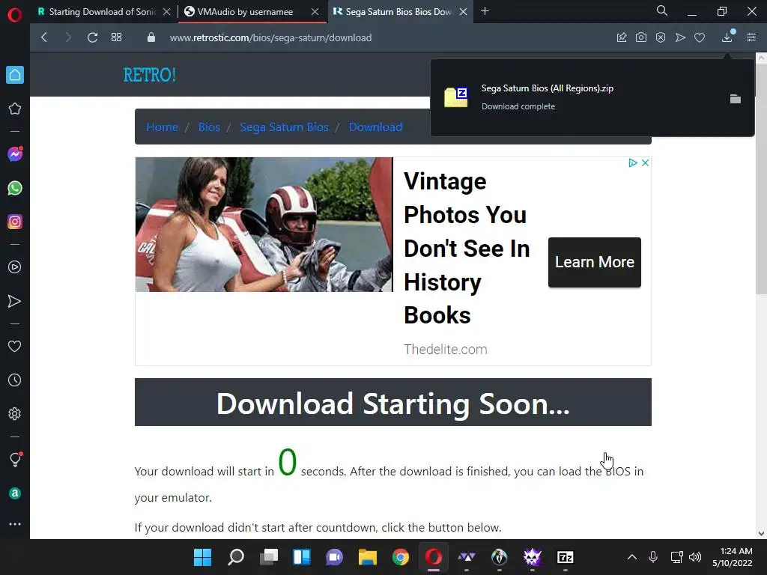This screenshot has height=575, width=767.
Task: Click the Thedelite.com ad link
Action: [446, 349]
